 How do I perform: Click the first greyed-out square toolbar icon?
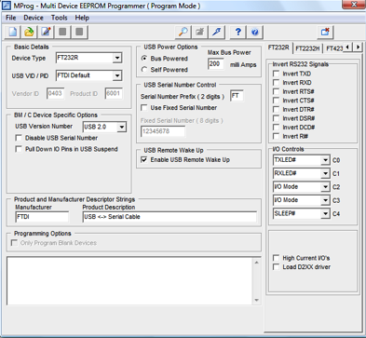pos(62,32)
